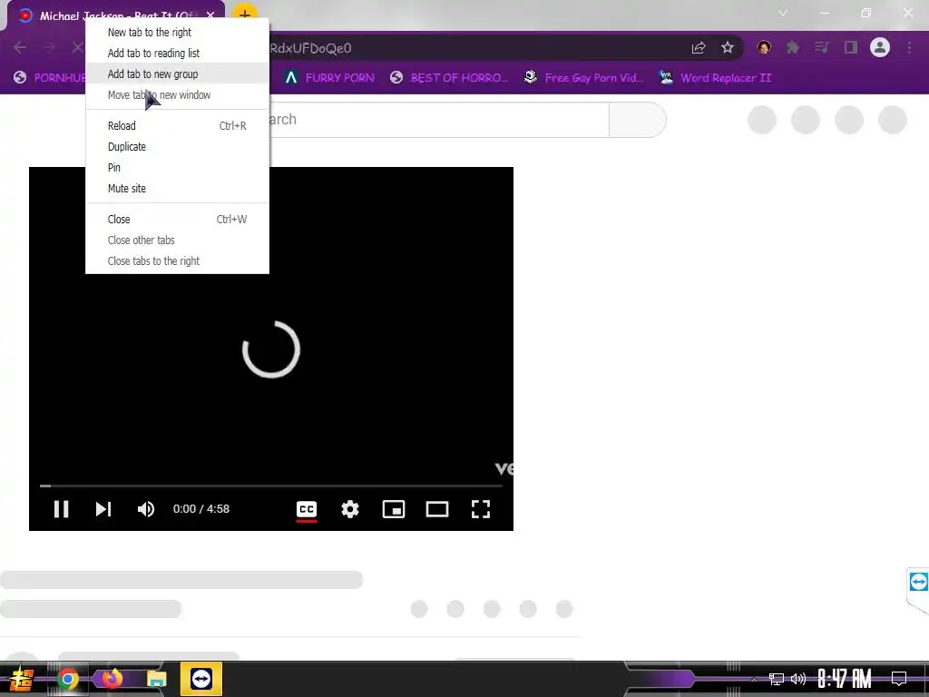Choose Mute site option
This screenshot has height=697, width=929.
(177, 188)
